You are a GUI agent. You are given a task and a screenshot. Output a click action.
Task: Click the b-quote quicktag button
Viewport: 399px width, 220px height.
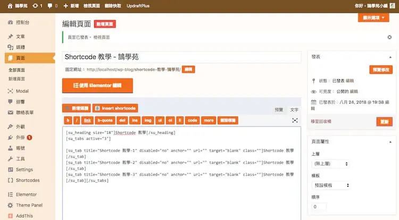[x=105, y=121]
